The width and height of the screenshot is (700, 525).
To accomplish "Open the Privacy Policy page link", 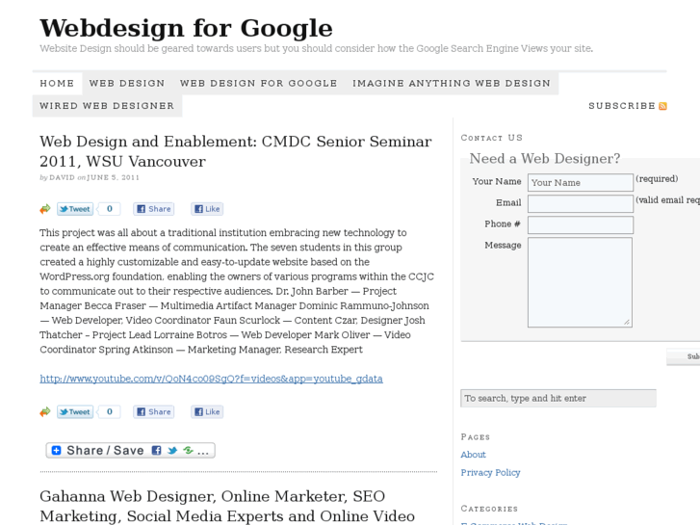I will click(x=490, y=472).
